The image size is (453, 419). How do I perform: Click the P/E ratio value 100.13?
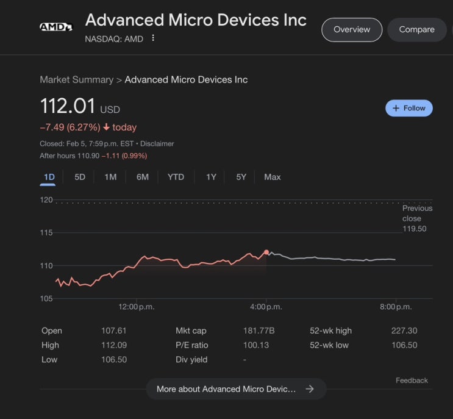click(256, 345)
